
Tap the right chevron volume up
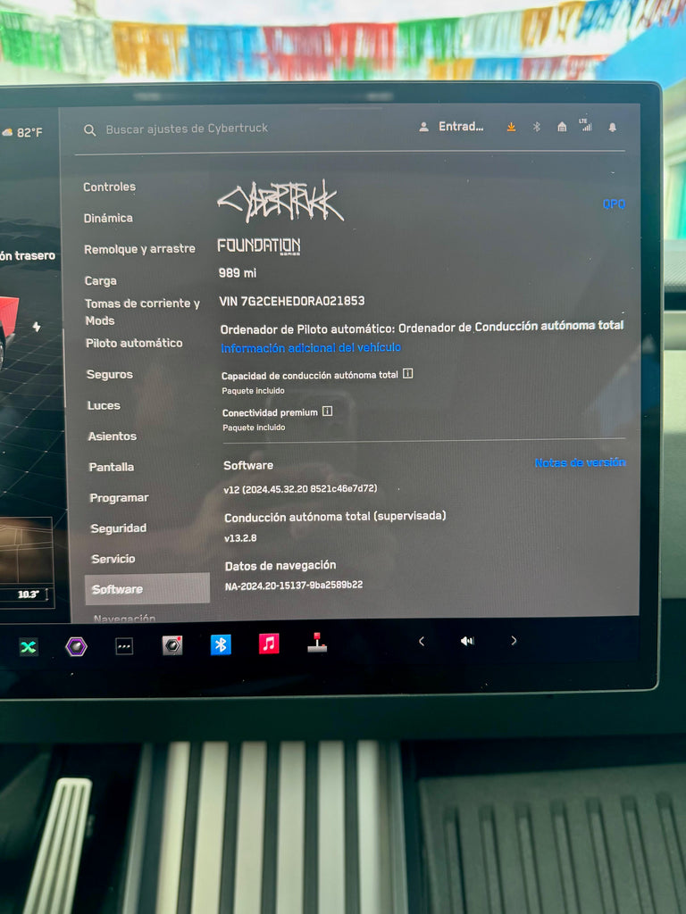tap(514, 641)
